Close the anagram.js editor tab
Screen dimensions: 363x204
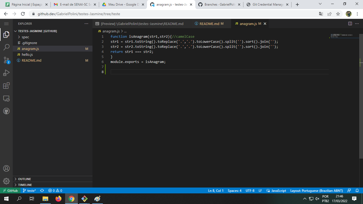point(265,24)
